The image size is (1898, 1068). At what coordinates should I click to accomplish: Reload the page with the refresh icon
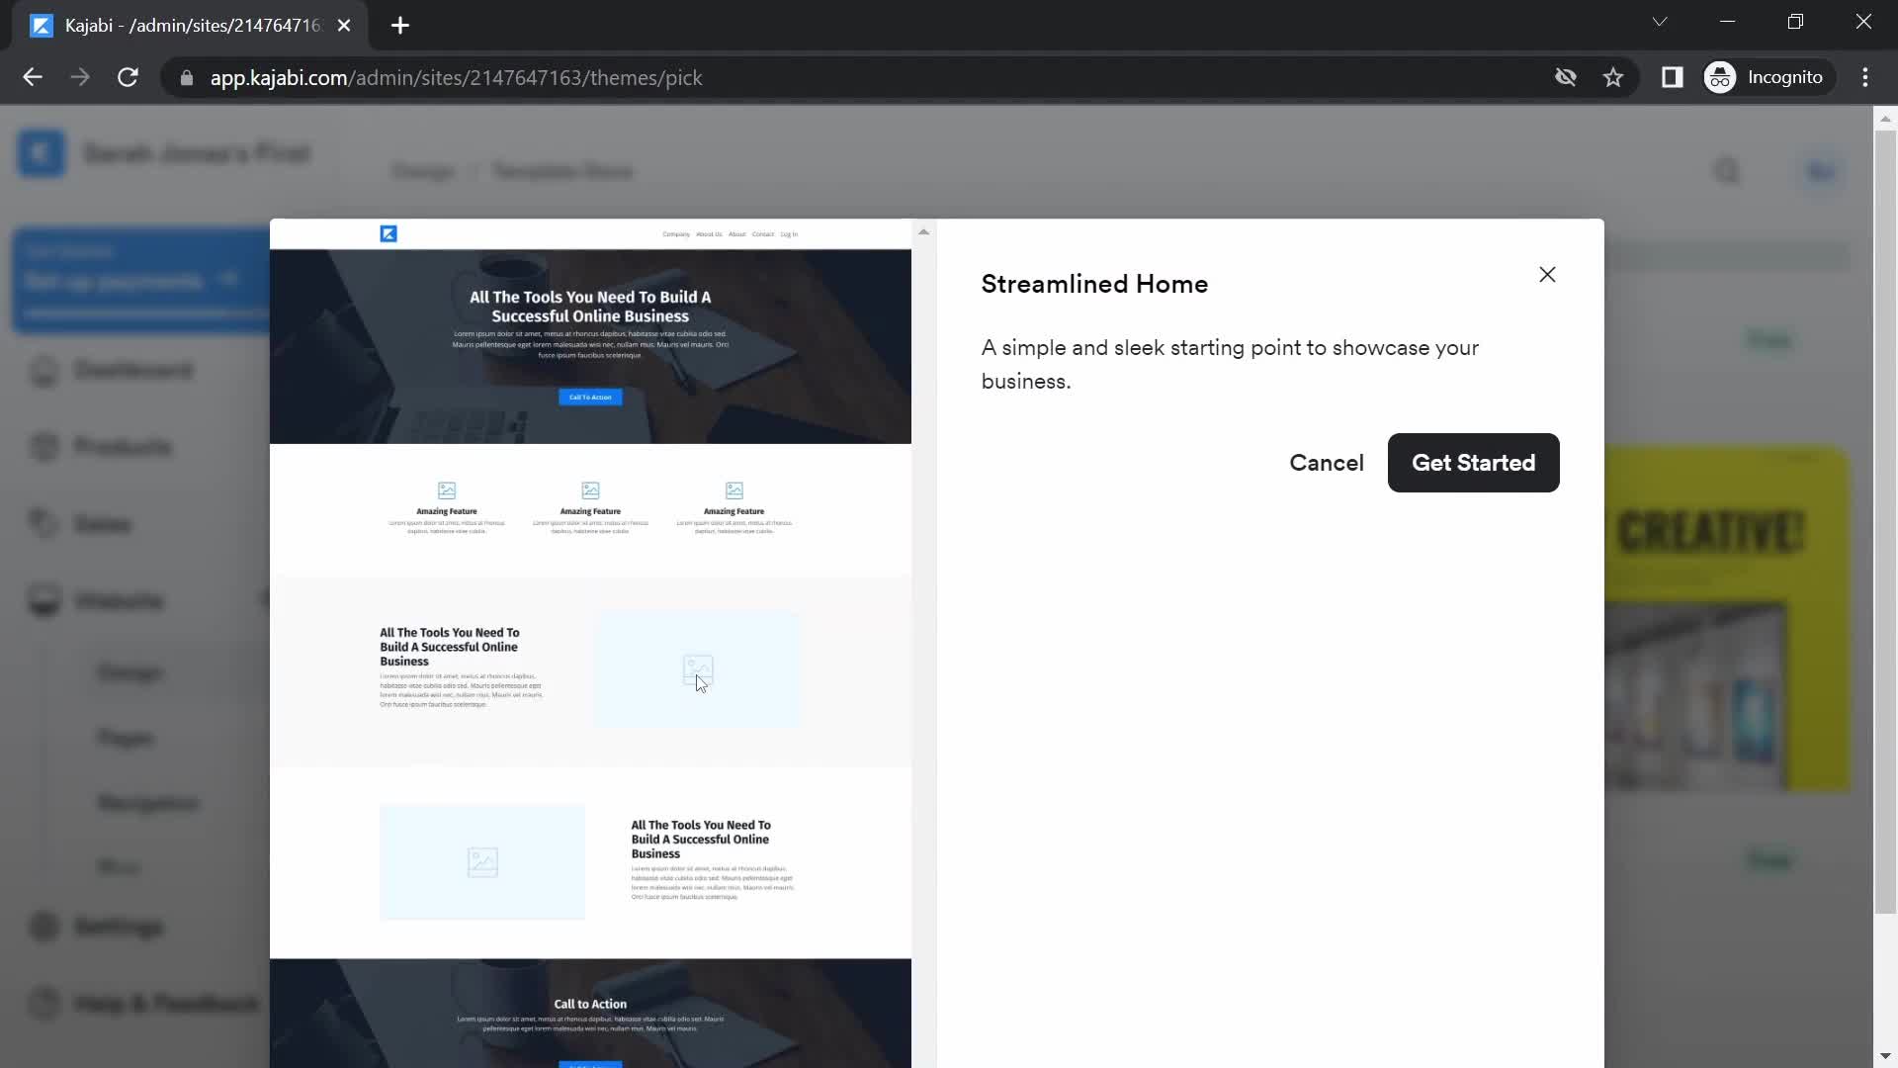click(x=128, y=77)
